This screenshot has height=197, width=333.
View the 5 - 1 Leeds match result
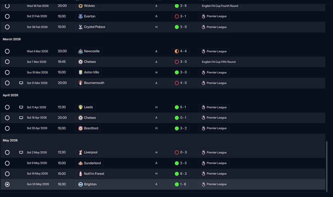pyautogui.click(x=181, y=107)
